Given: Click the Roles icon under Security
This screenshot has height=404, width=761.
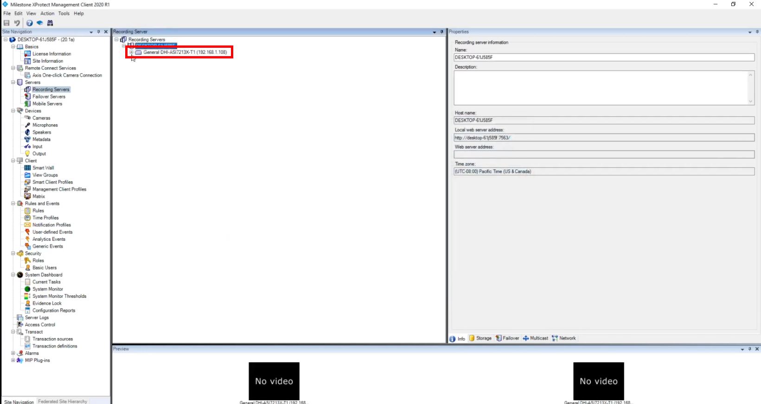Looking at the screenshot, I should [27, 261].
